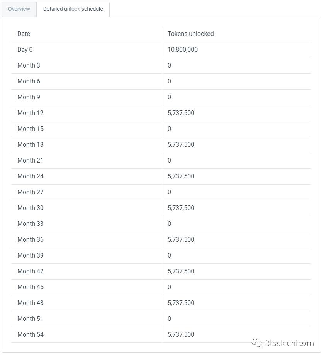This screenshot has width=324, height=356.
Task: Select the Month 42 row label
Action: (x=31, y=271)
